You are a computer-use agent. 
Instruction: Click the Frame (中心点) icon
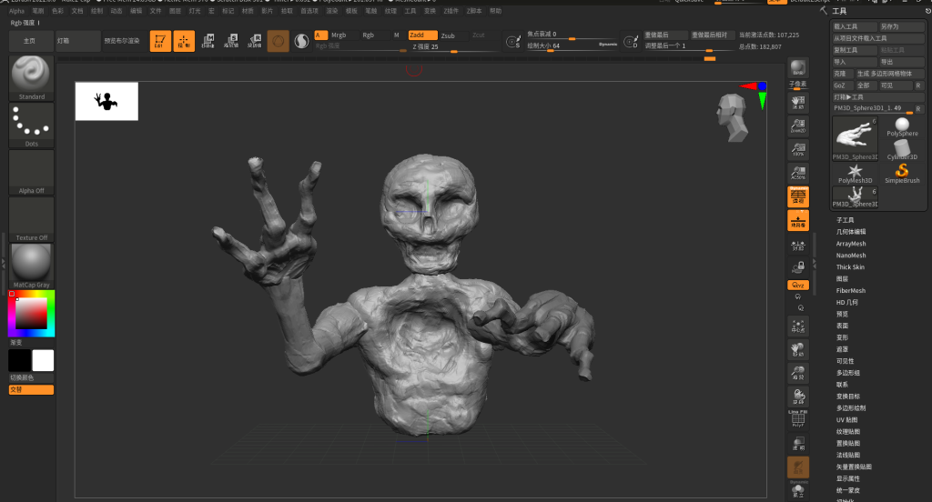pyautogui.click(x=797, y=326)
